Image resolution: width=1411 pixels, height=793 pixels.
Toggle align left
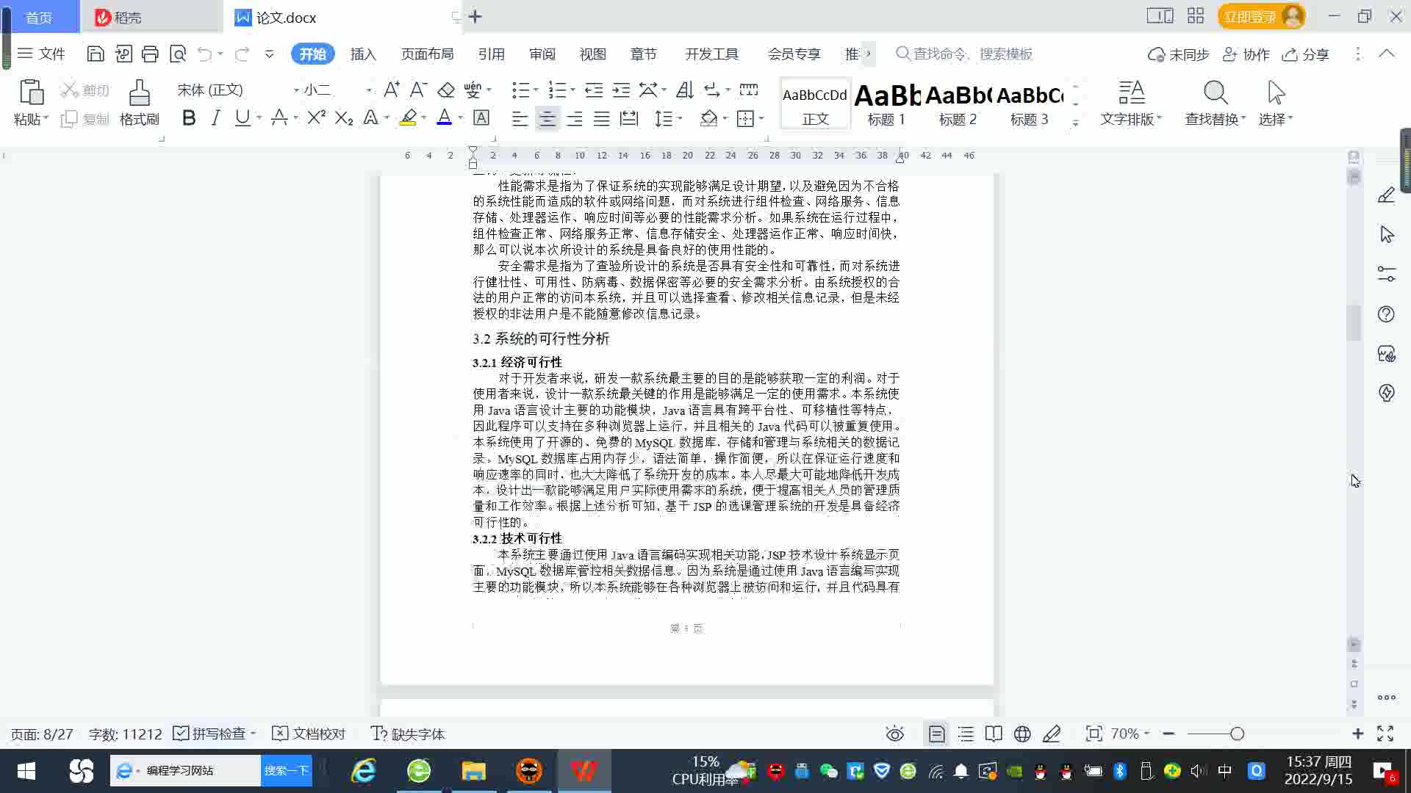520,118
